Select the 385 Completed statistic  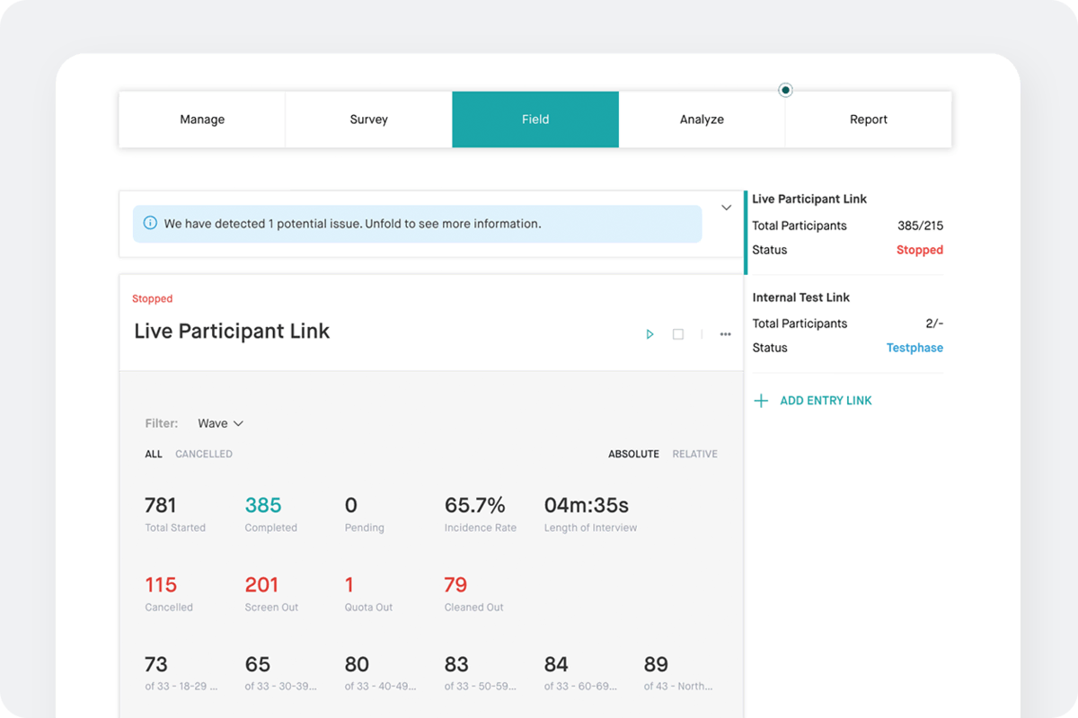click(262, 505)
